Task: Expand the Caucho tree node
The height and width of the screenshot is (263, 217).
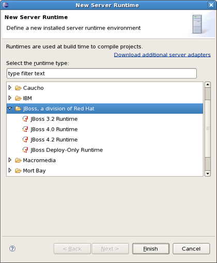Action: click(10, 88)
